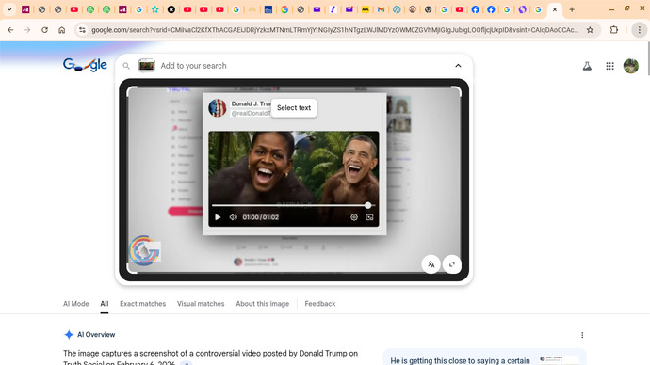Minimize the Chrome window
Viewport: 650px width, 365px height.
[x=611, y=9]
